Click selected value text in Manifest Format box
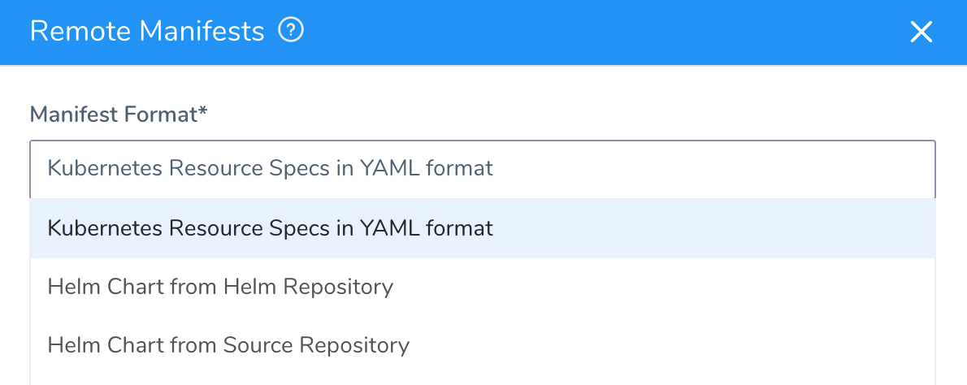The image size is (967, 385). 270,169
